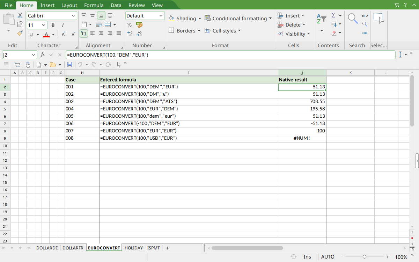Expand the Borders dropdown

pos(199,31)
